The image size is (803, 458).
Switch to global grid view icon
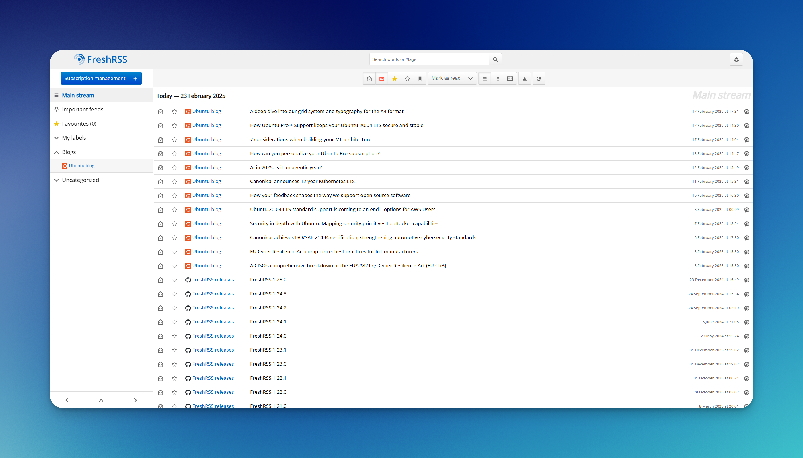pos(497,79)
